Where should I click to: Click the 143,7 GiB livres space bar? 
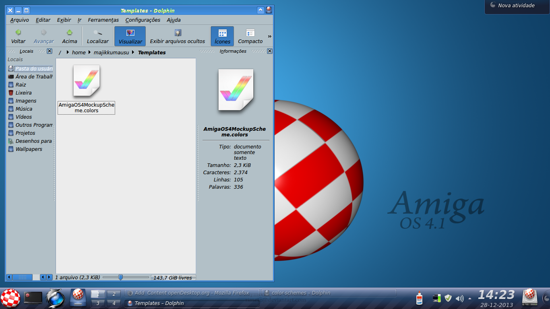(174, 278)
